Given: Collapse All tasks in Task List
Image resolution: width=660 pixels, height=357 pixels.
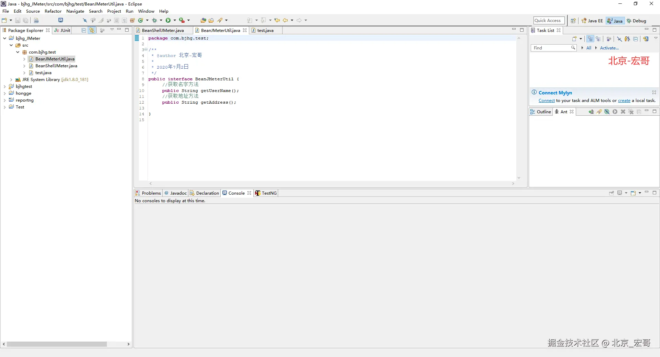Looking at the screenshot, I should click(x=636, y=39).
